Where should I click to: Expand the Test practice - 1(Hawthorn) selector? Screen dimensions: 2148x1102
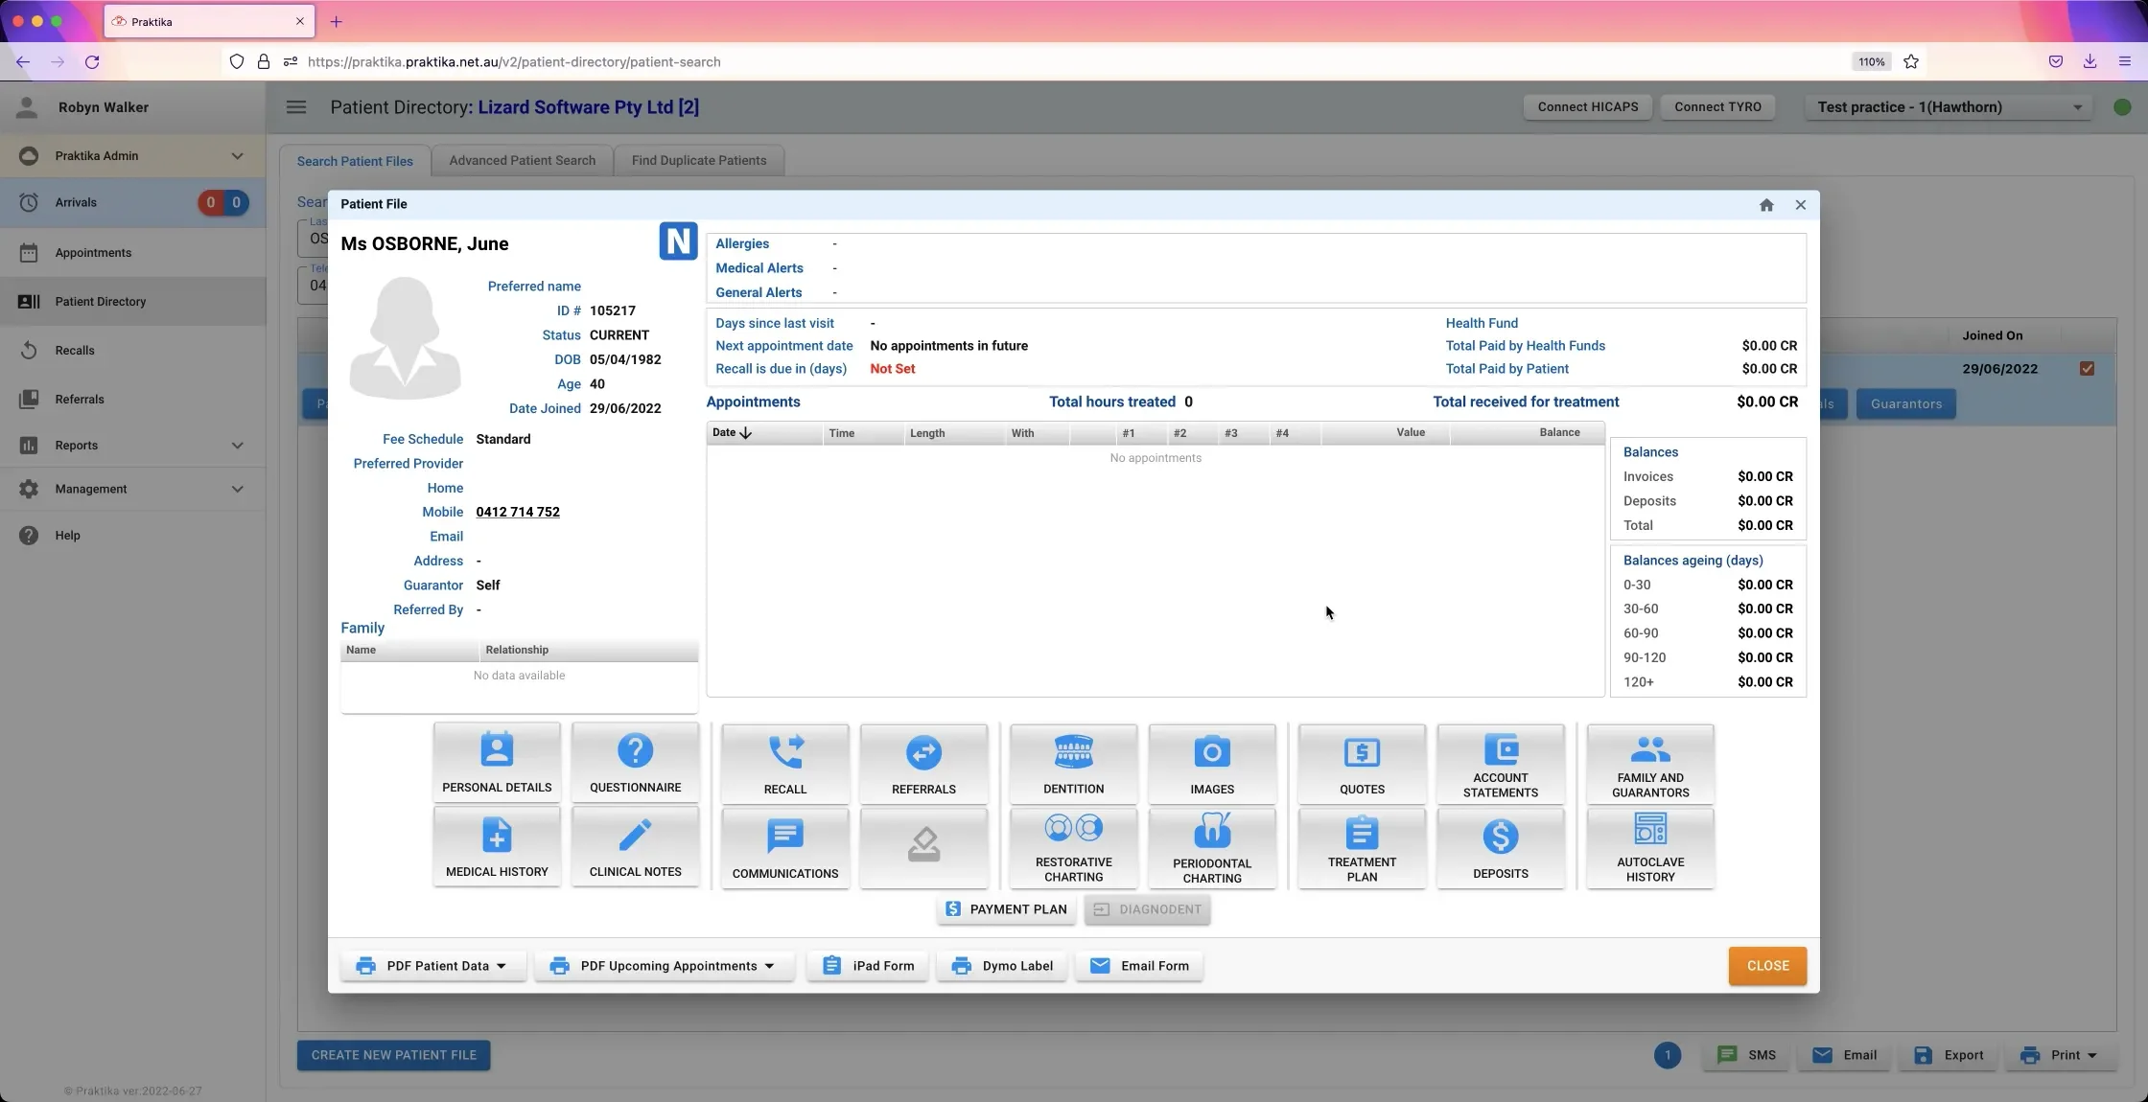tap(1947, 106)
